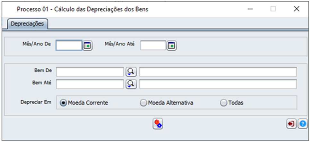
Task: Click the magnifier lookup beside Bem Até
Action: point(131,84)
